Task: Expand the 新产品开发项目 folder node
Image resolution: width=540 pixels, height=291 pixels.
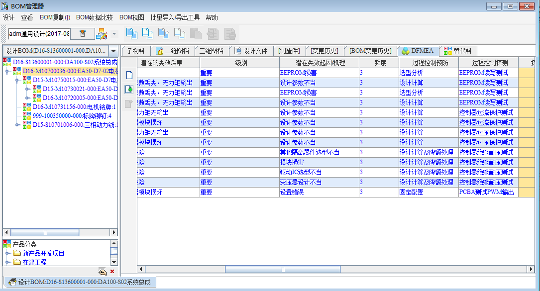Action: [7, 254]
